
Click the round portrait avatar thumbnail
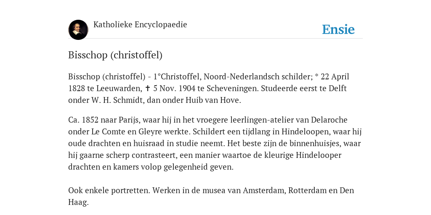click(78, 30)
